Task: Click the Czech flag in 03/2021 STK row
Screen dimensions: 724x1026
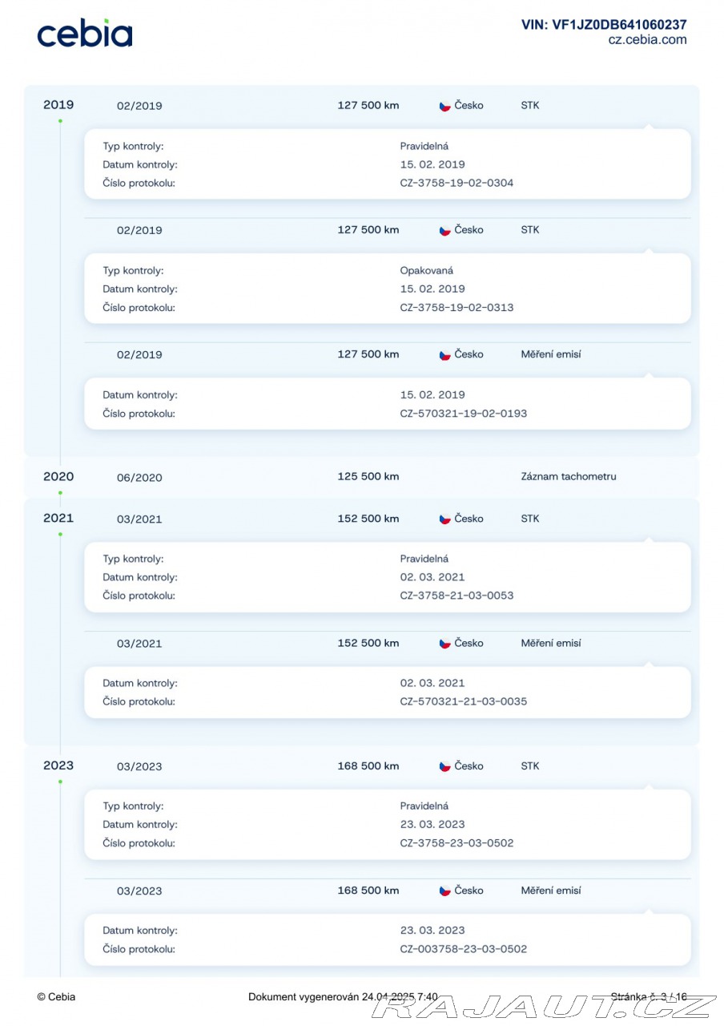Action: tap(444, 519)
